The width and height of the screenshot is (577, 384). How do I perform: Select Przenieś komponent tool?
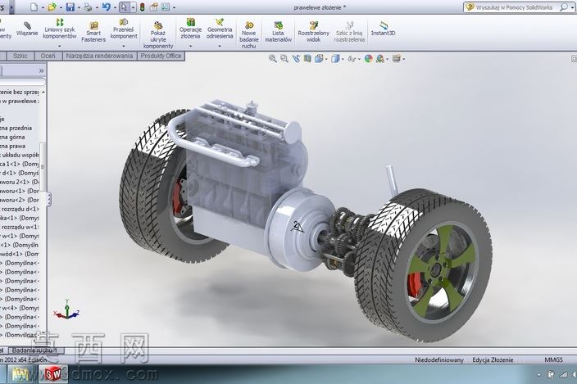click(x=124, y=29)
